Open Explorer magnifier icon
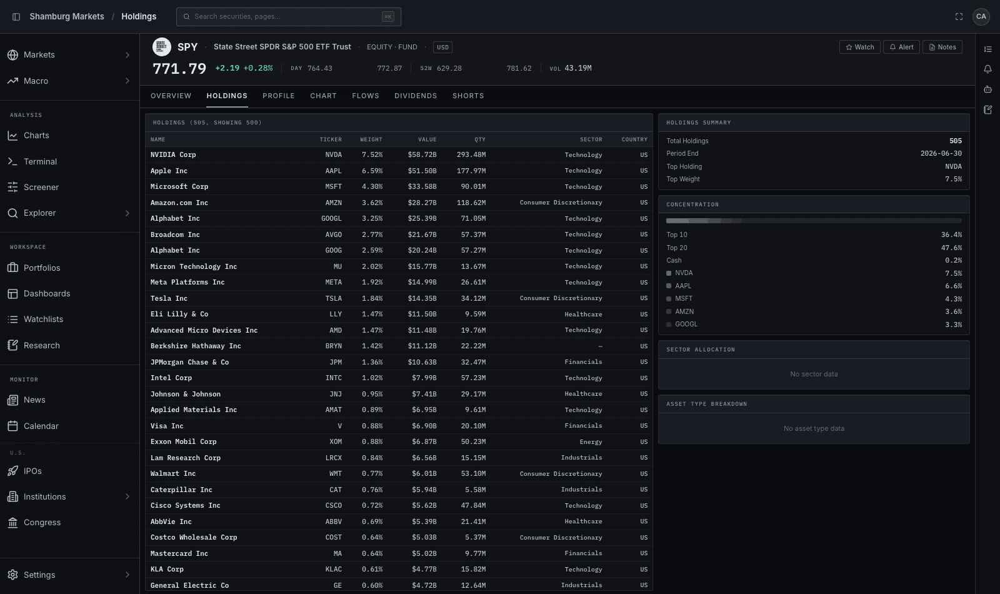Screen dimensions: 1000x594 [x=12, y=213]
